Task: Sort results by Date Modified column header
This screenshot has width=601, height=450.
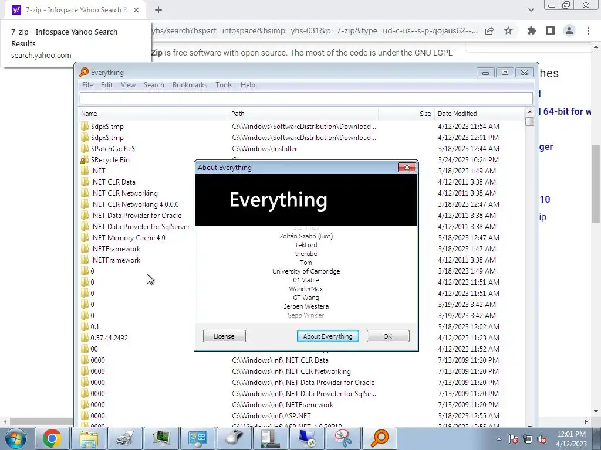Action: tap(479, 114)
